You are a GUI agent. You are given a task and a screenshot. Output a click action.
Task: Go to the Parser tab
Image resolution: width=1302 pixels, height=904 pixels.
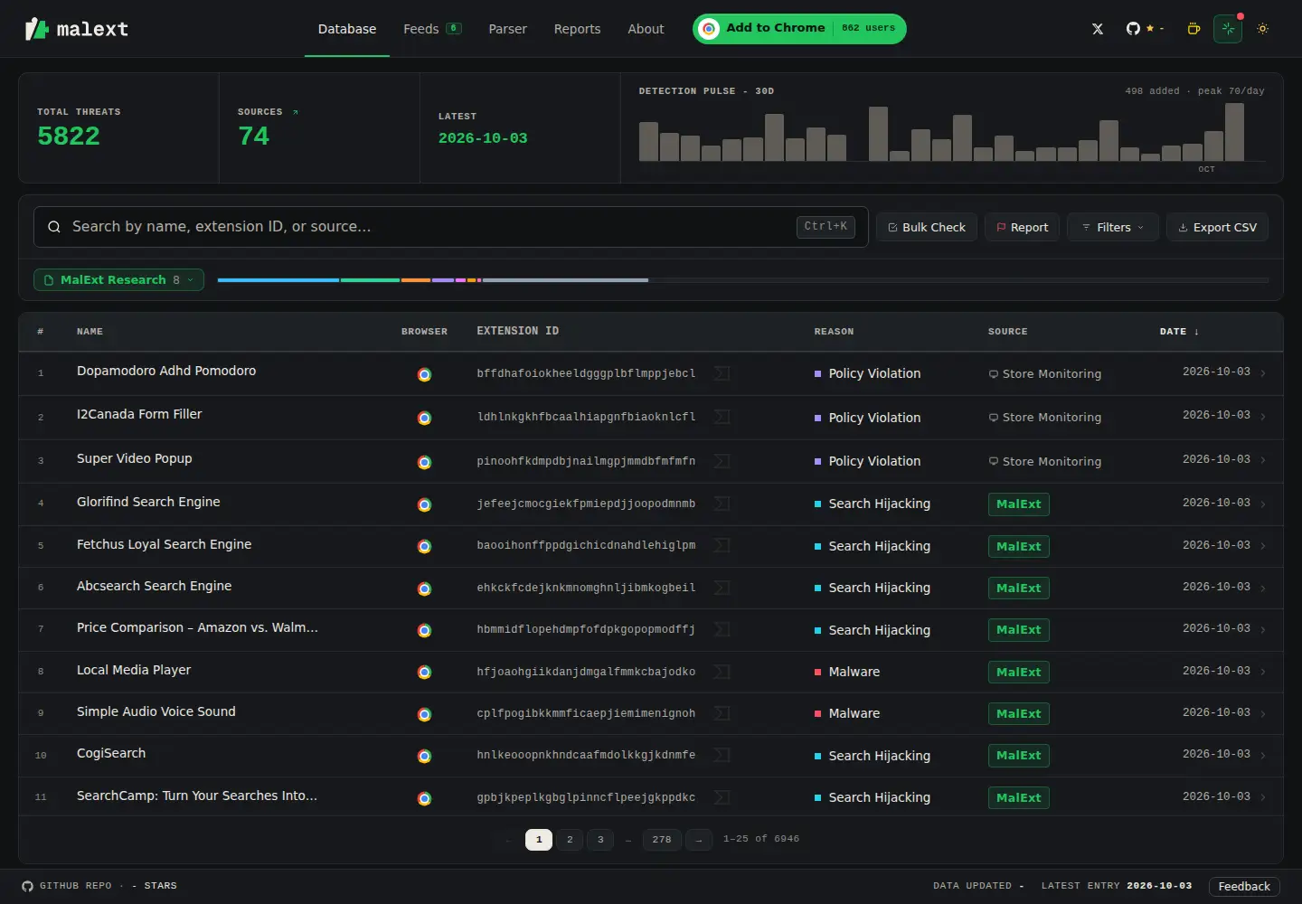(507, 29)
